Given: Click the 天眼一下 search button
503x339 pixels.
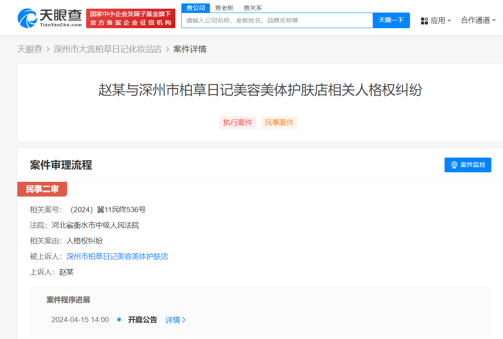Looking at the screenshot, I should [391, 20].
